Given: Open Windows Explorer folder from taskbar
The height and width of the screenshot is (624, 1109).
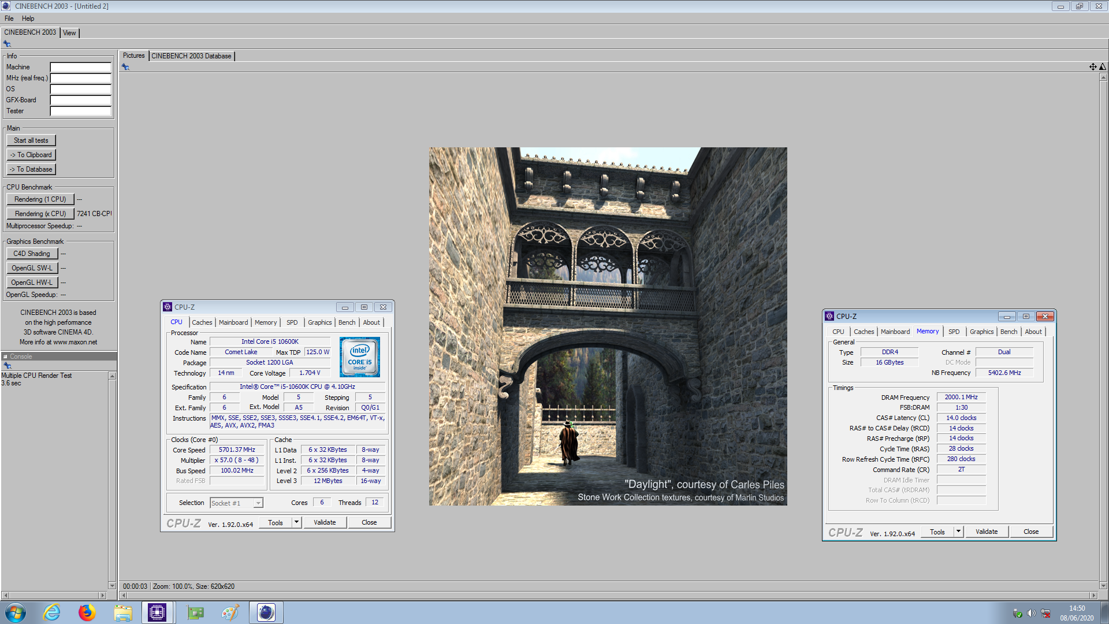Looking at the screenshot, I should click(x=123, y=612).
